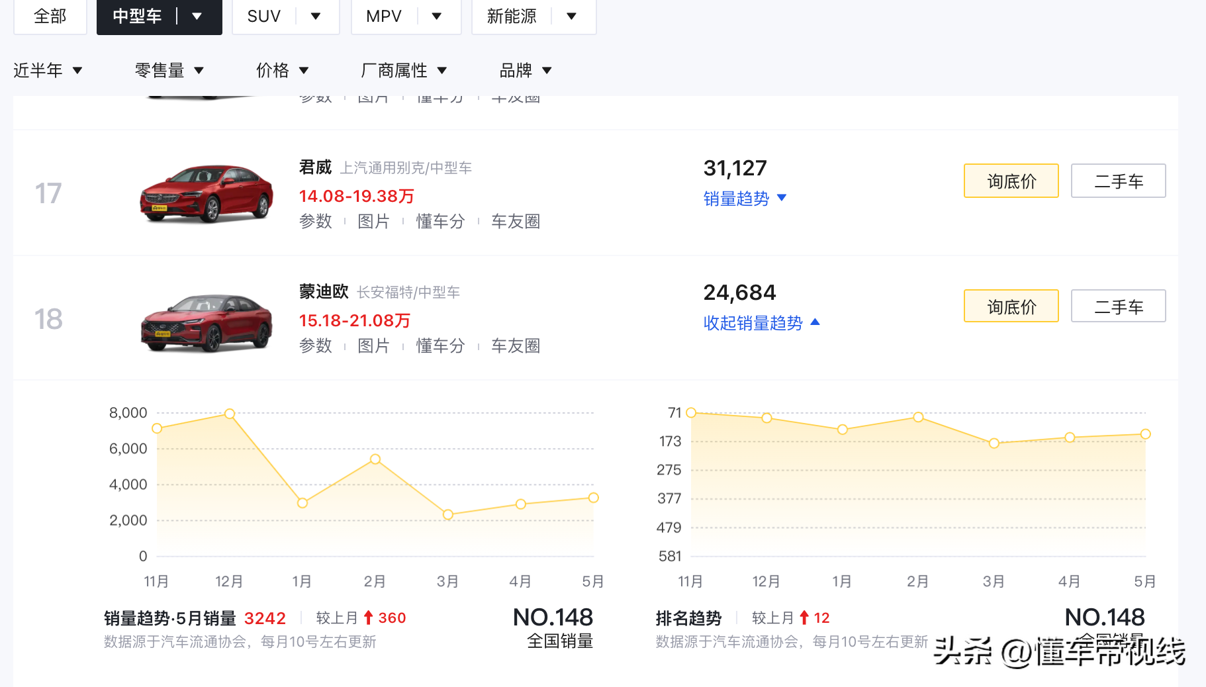Collapse 收起销量趋势 for 蒙迪欧
This screenshot has height=687, width=1206.
(x=761, y=323)
